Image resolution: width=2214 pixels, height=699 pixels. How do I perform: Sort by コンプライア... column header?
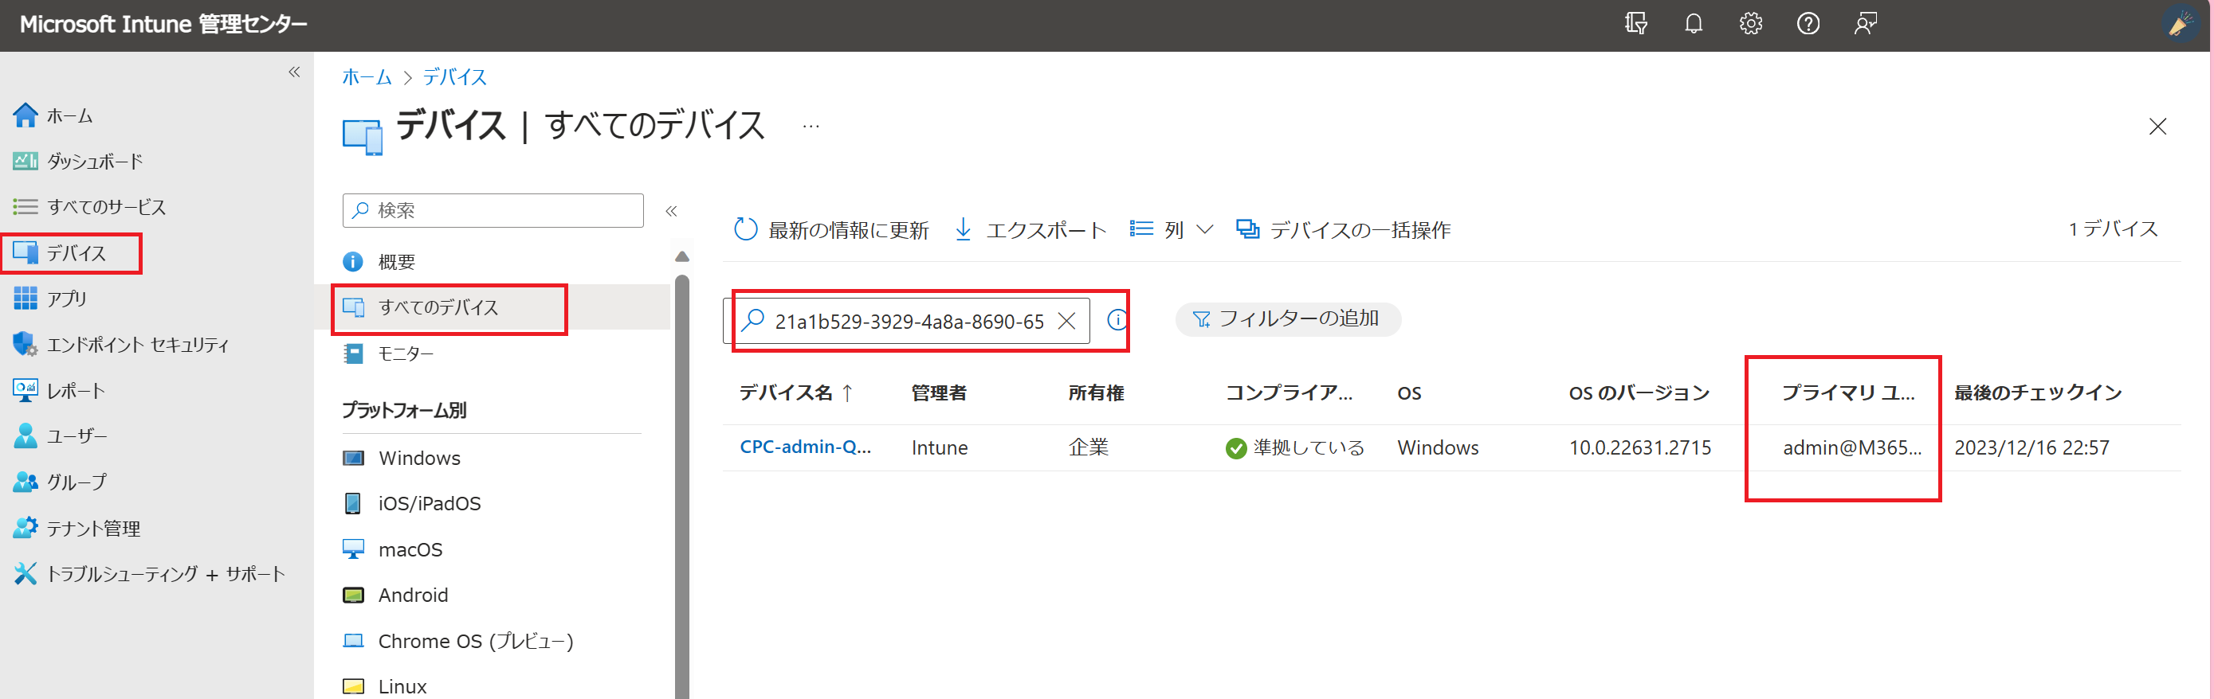[1289, 393]
